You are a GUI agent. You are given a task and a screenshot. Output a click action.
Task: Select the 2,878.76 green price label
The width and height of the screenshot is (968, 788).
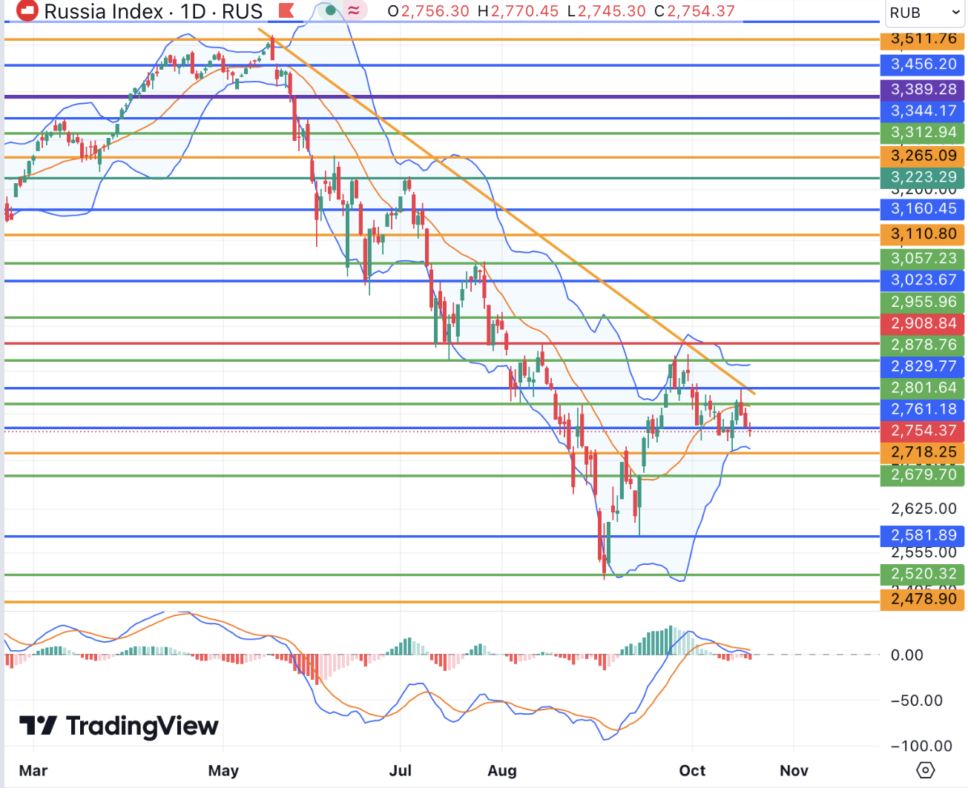pyautogui.click(x=923, y=345)
